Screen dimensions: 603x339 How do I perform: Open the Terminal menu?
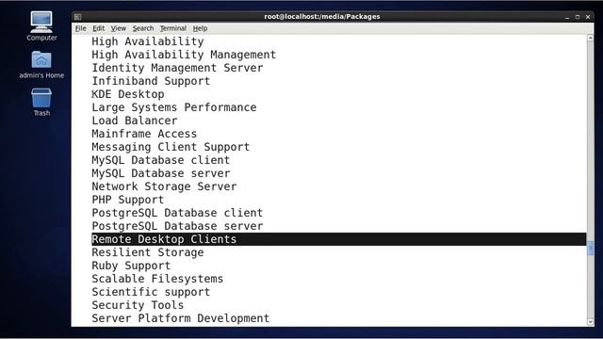coord(173,28)
